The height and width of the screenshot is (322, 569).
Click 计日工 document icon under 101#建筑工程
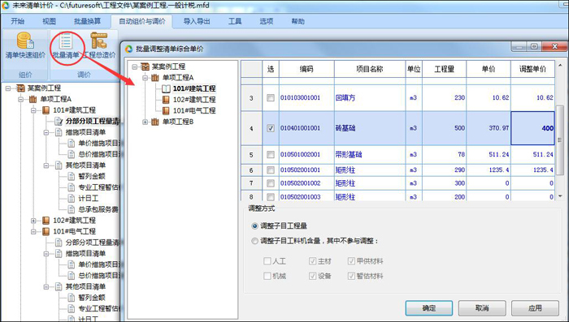(72, 199)
